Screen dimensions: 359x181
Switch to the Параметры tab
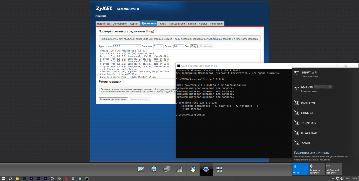point(103,24)
